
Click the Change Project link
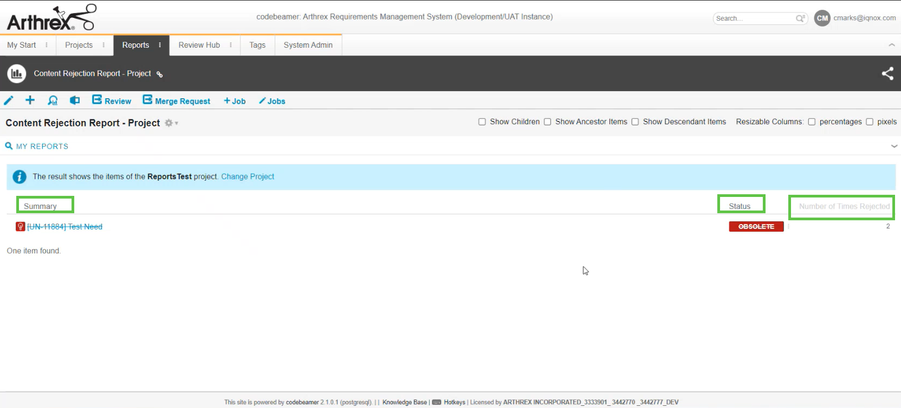pos(247,176)
